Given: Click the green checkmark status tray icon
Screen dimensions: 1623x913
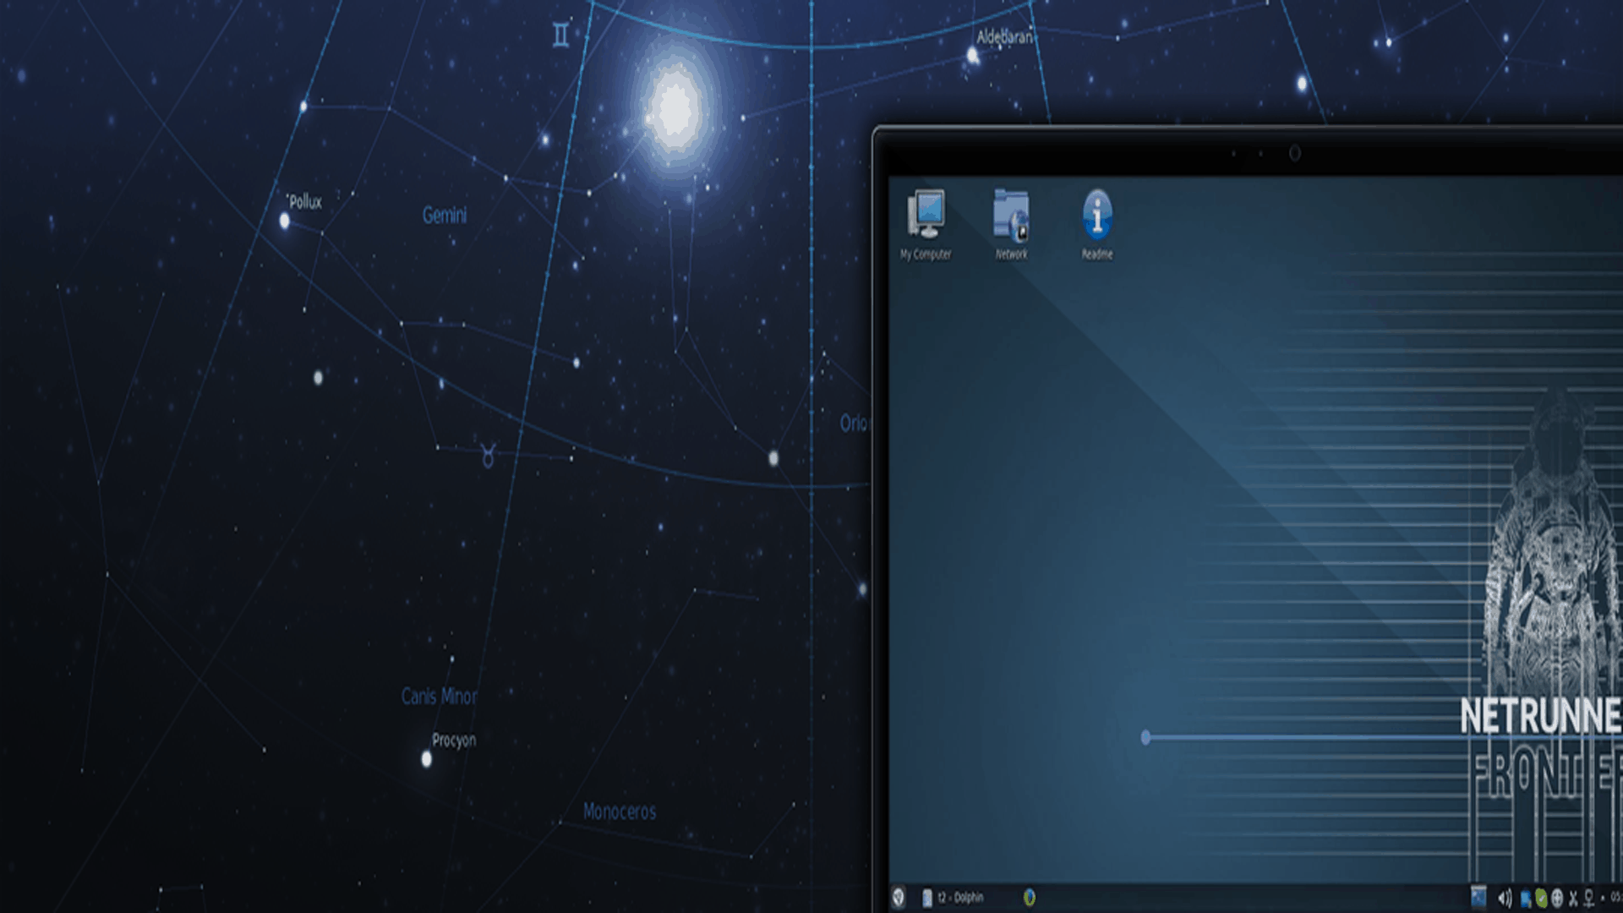Looking at the screenshot, I should coord(1541,898).
